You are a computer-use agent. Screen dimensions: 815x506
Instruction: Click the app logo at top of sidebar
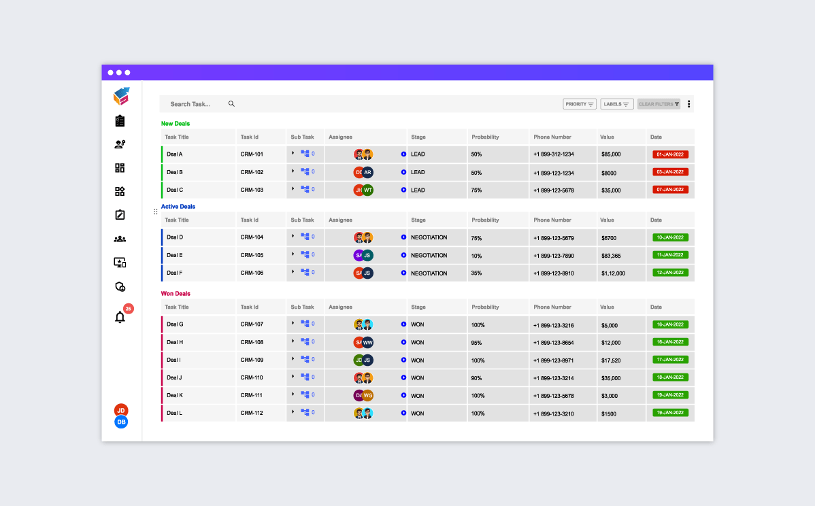(121, 97)
